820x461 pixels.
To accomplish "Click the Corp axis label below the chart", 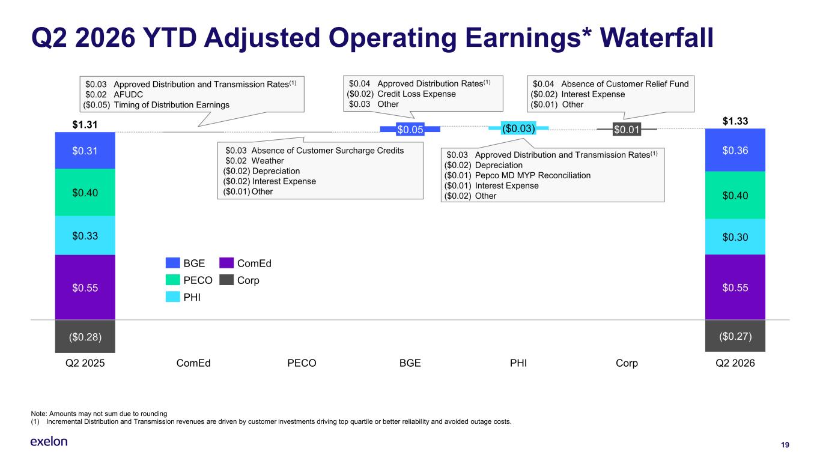I will pyautogui.click(x=627, y=363).
